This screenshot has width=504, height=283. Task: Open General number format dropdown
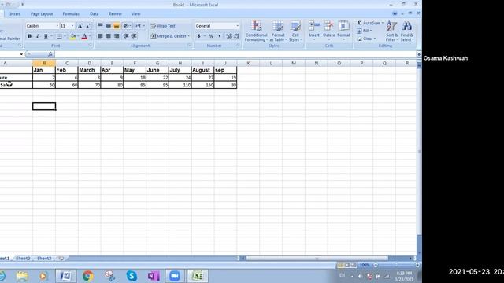click(238, 26)
